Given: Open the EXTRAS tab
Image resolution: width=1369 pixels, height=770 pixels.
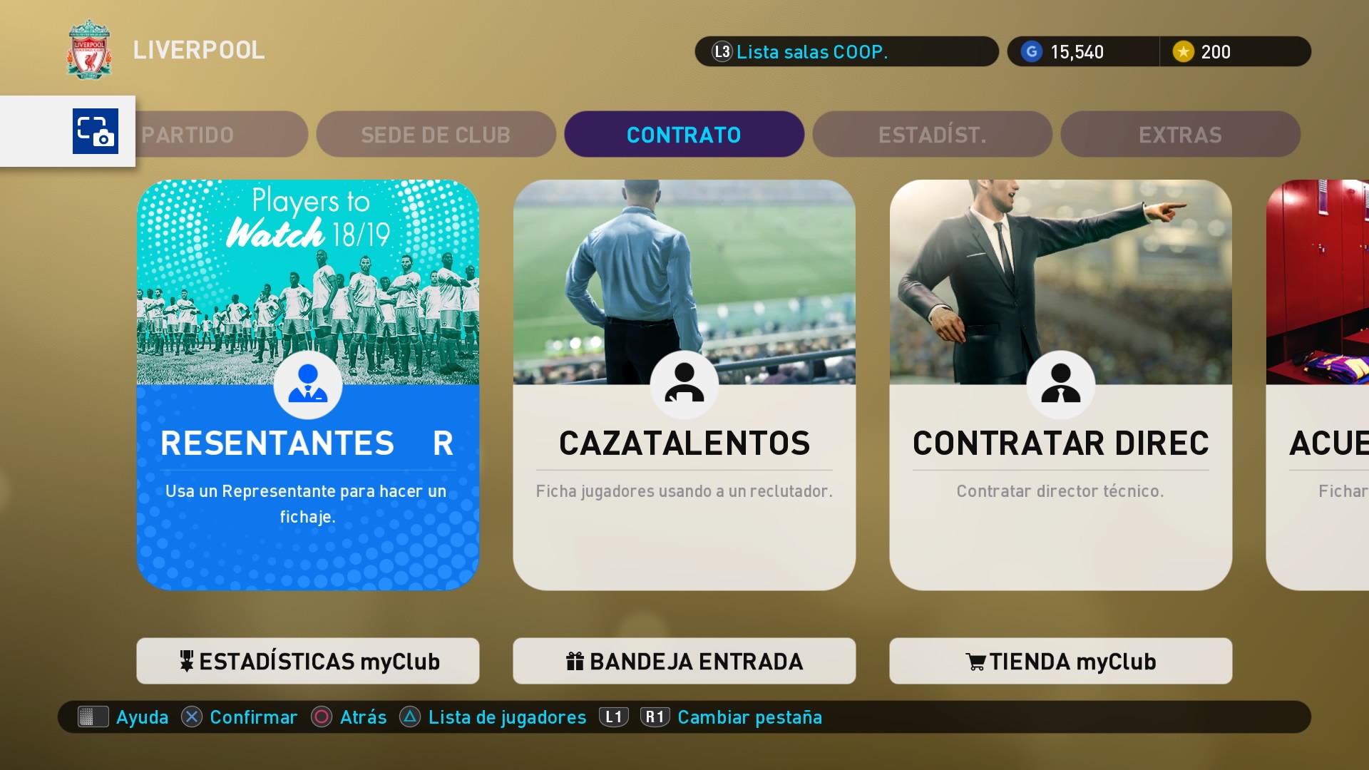Looking at the screenshot, I should tap(1181, 134).
